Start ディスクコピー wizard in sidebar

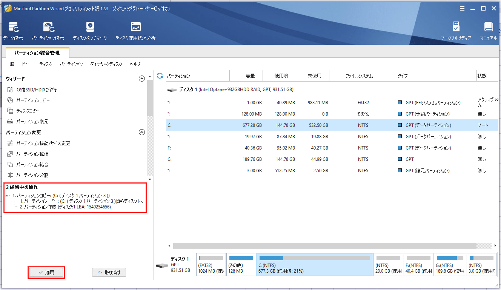pyautogui.click(x=23, y=111)
